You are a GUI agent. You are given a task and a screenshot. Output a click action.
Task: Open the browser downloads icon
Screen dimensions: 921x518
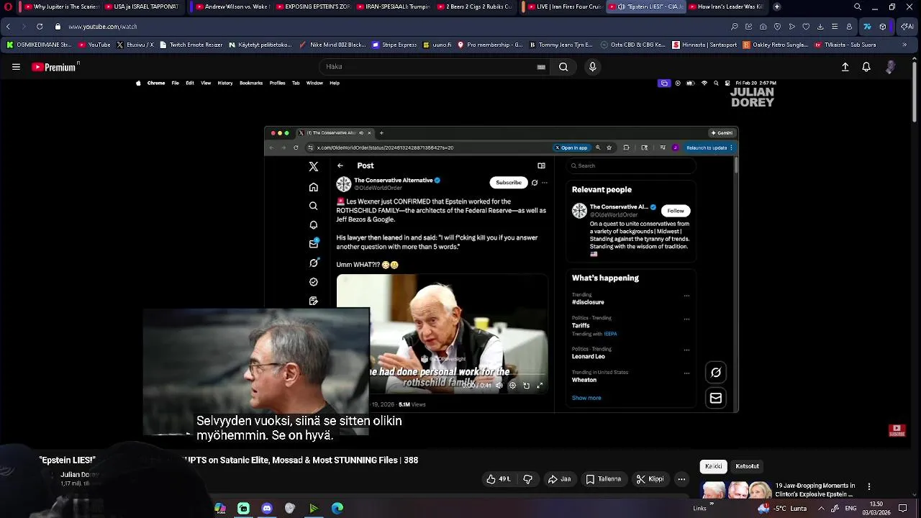click(820, 27)
